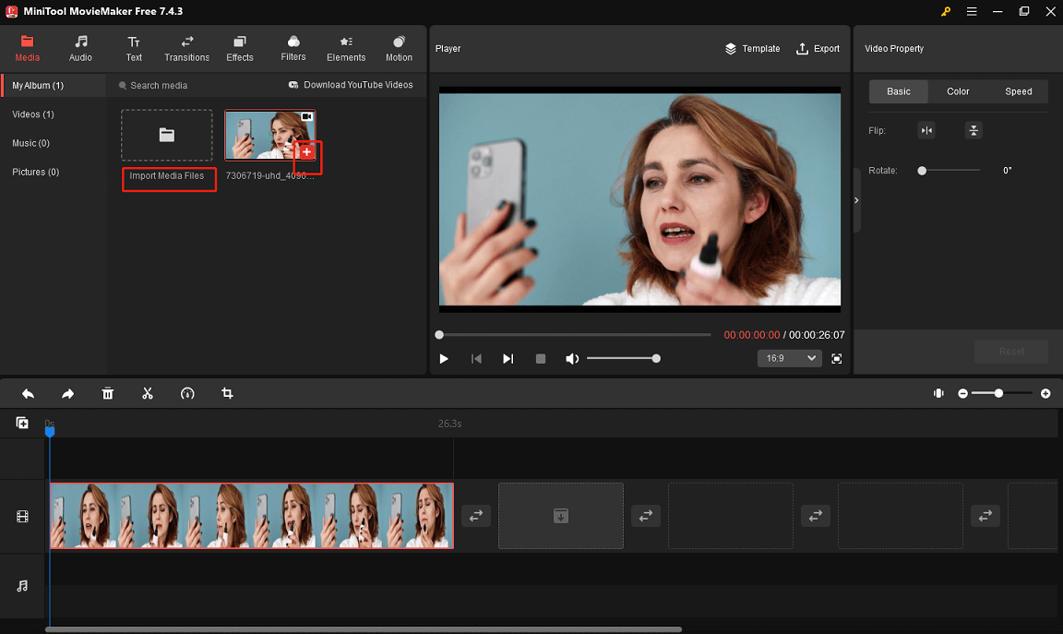Click the third transition slot icon
Screen dimensions: 1063x634
click(816, 516)
